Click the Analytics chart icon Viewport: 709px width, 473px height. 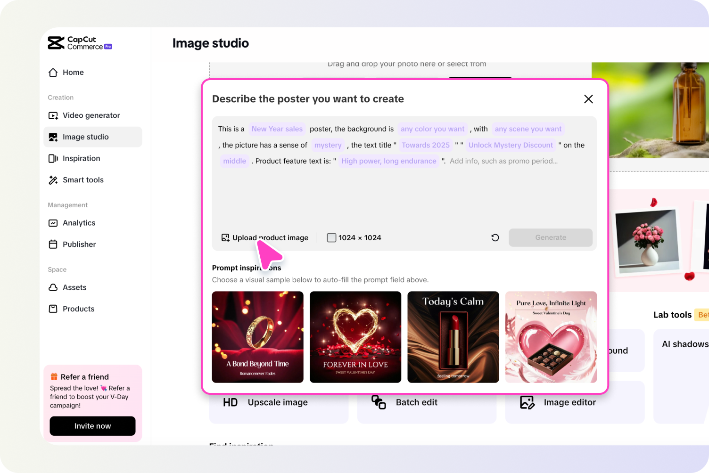53,223
